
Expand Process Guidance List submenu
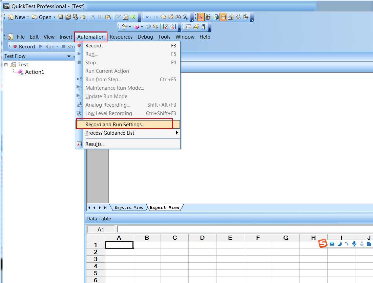pos(128,133)
